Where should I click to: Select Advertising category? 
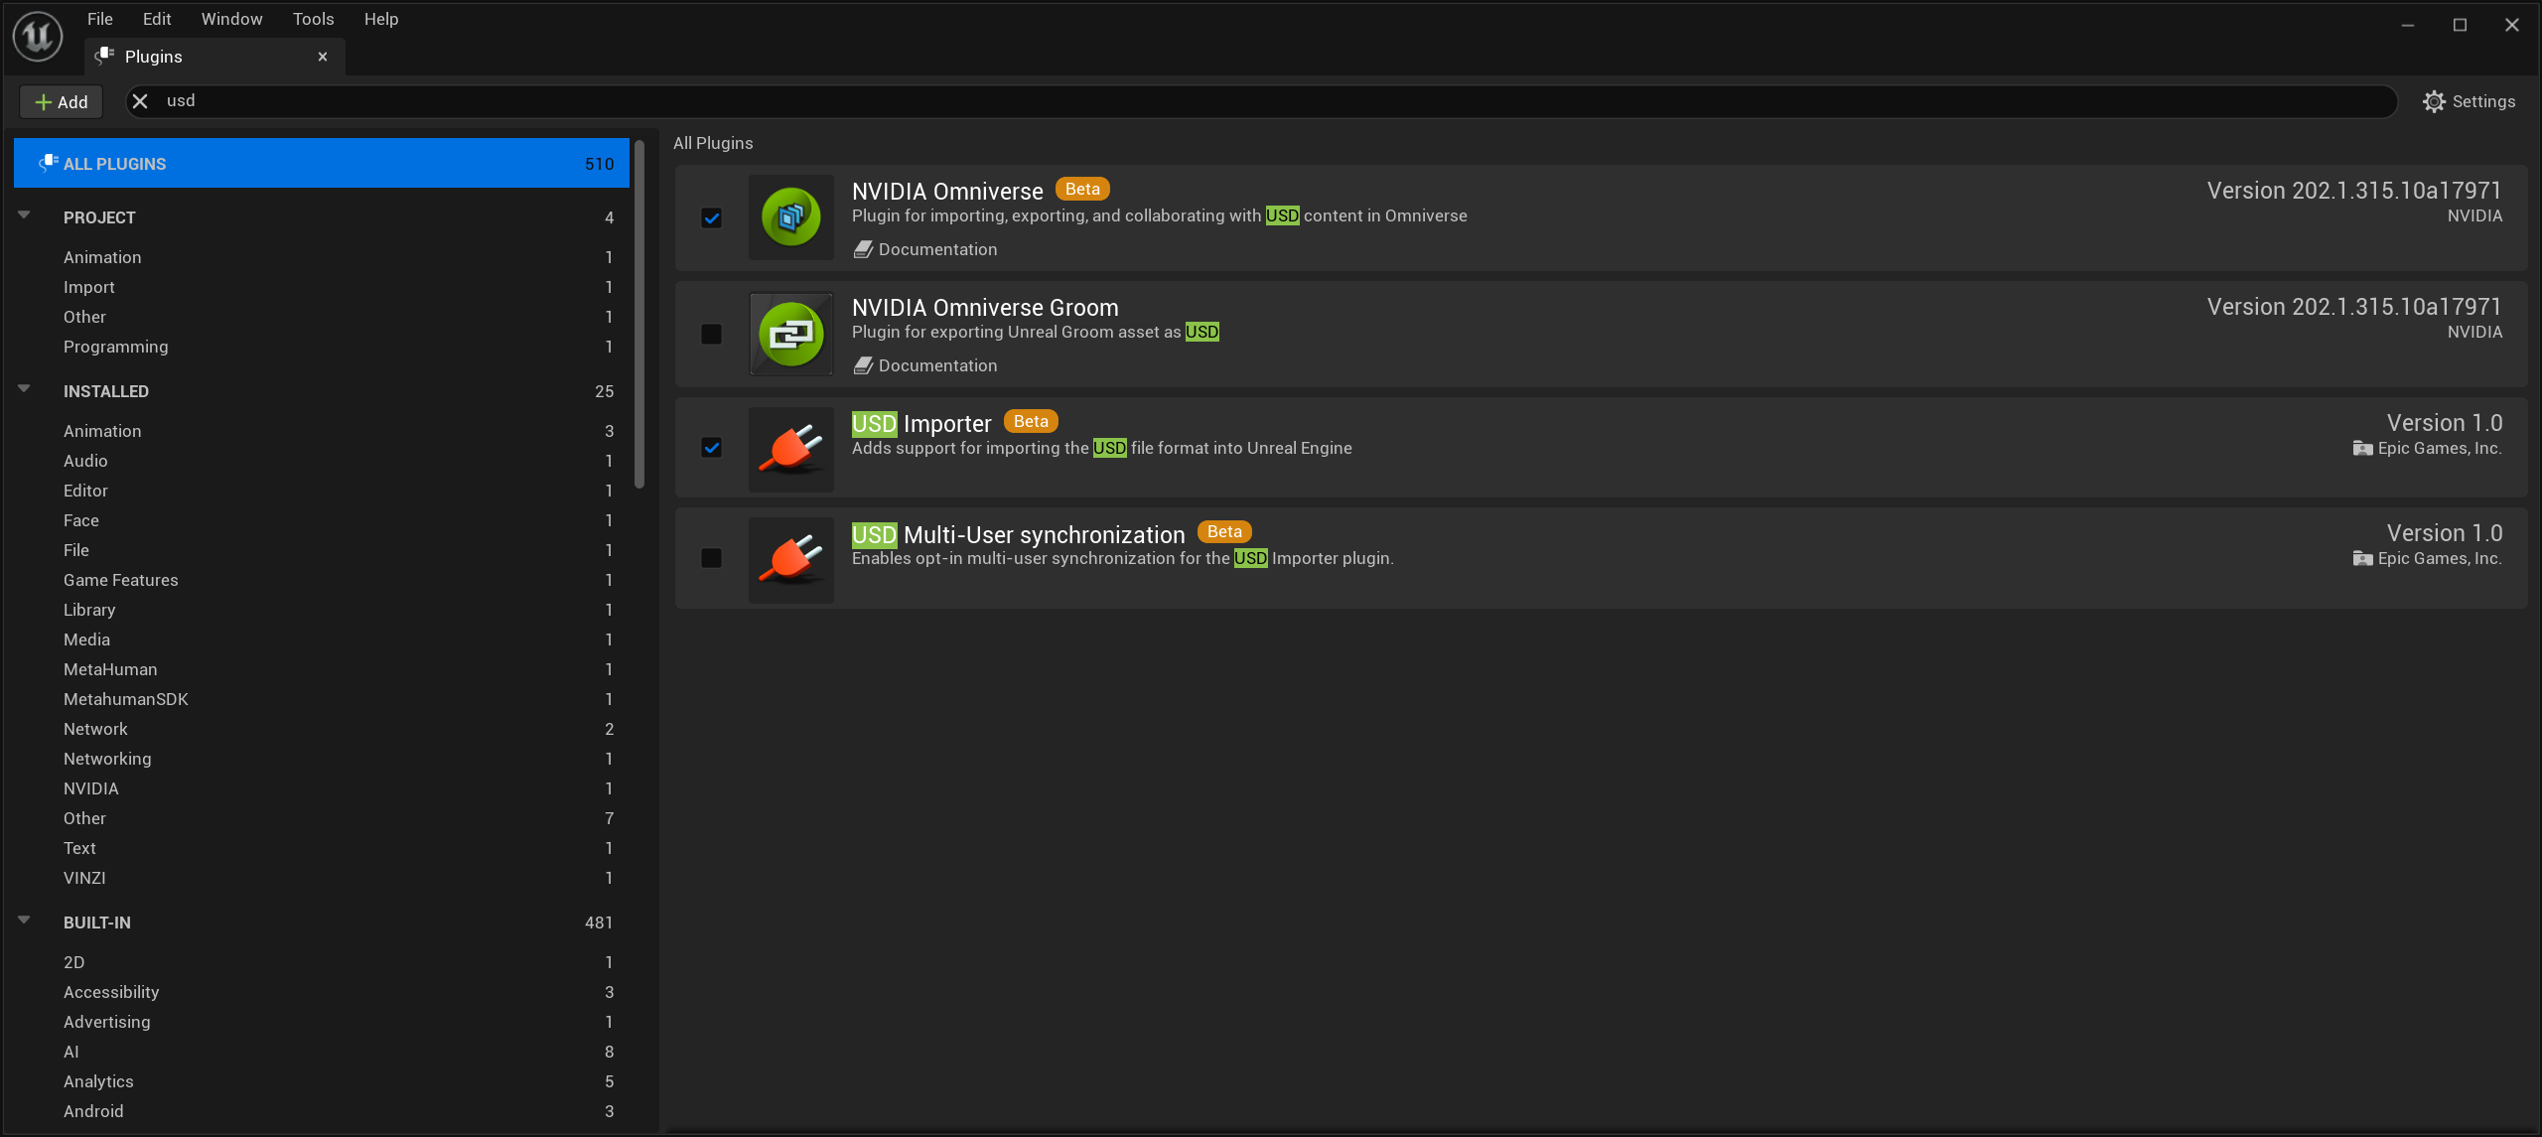[x=322, y=1022]
